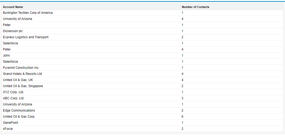This screenshot has height=136, width=285.
Task: Click contact count 1 in Dickenson plc row
Action: point(182,31)
